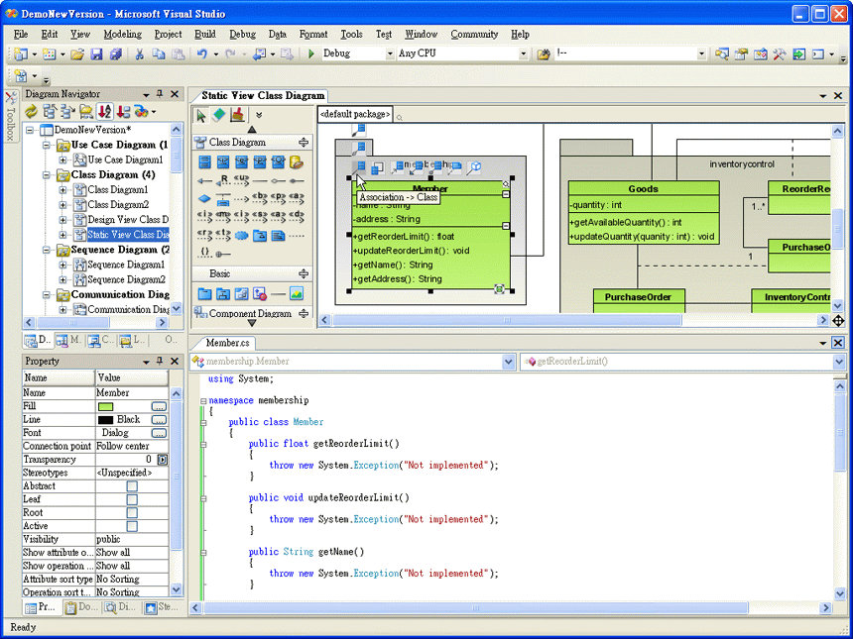Open the Debug configuration dropdown
Screen dimensions: 853x639
tap(390, 53)
